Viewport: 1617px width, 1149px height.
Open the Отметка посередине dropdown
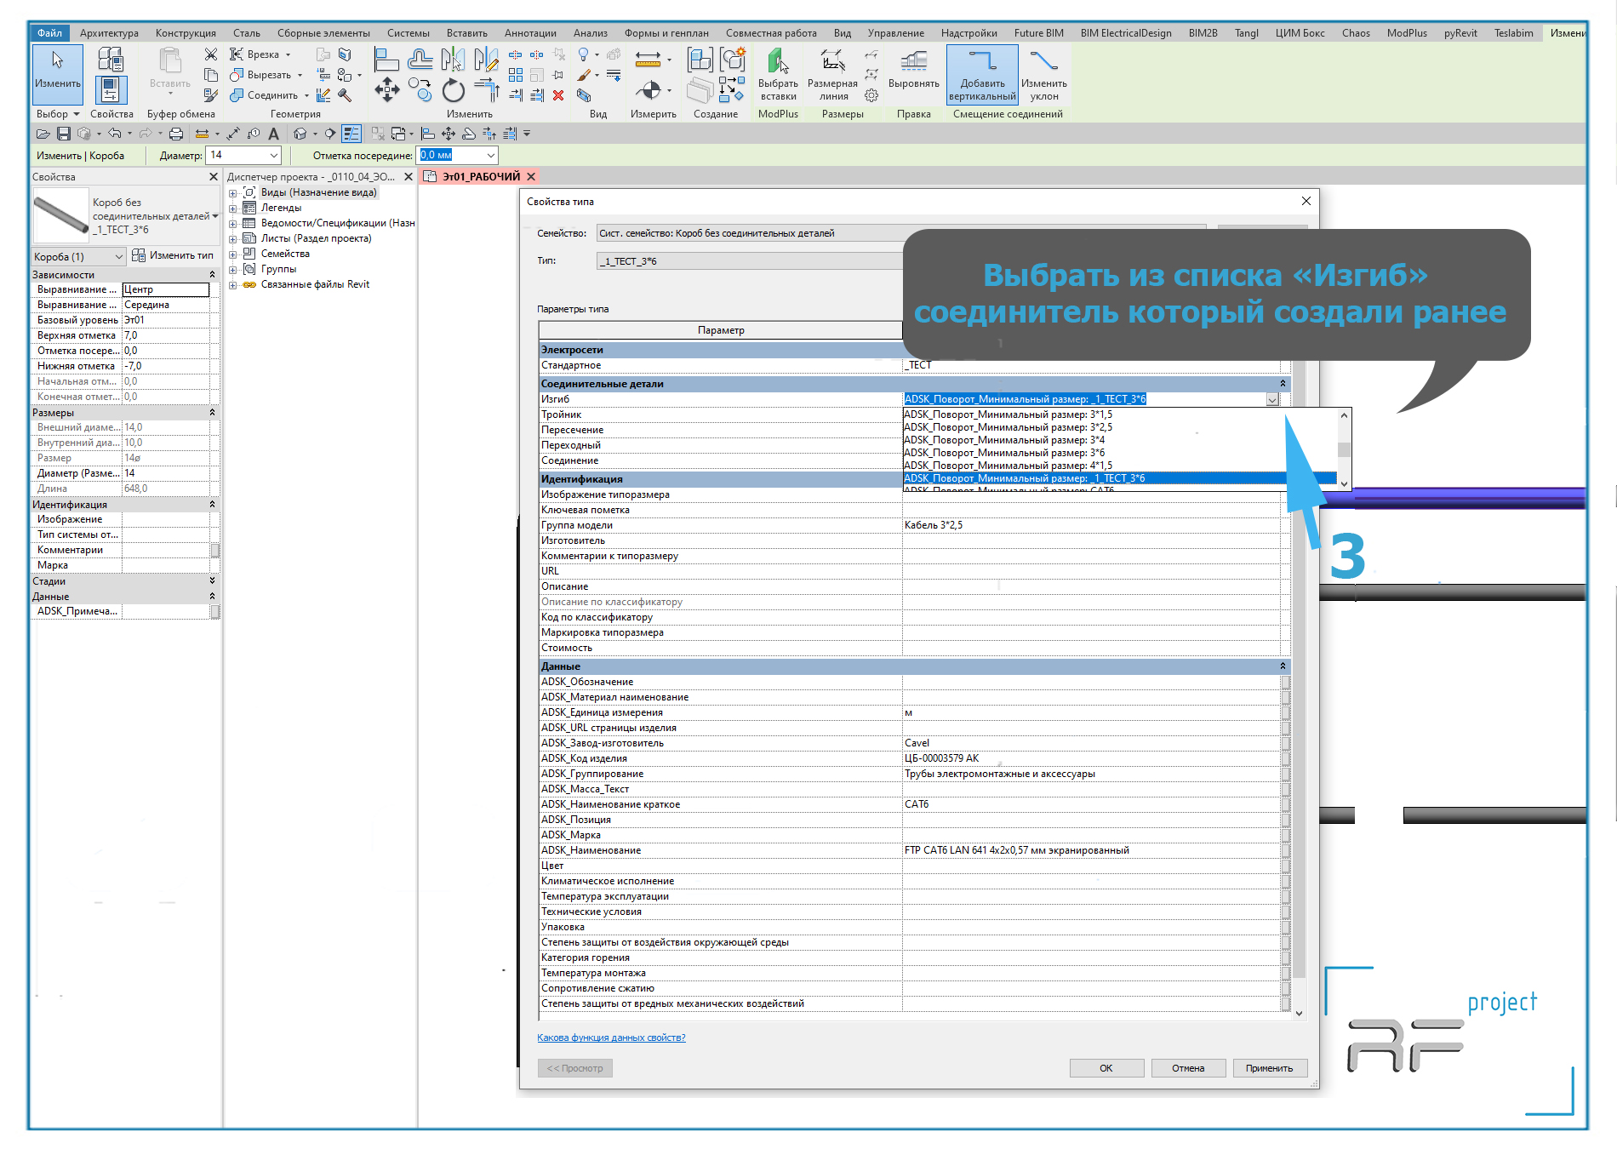[490, 156]
